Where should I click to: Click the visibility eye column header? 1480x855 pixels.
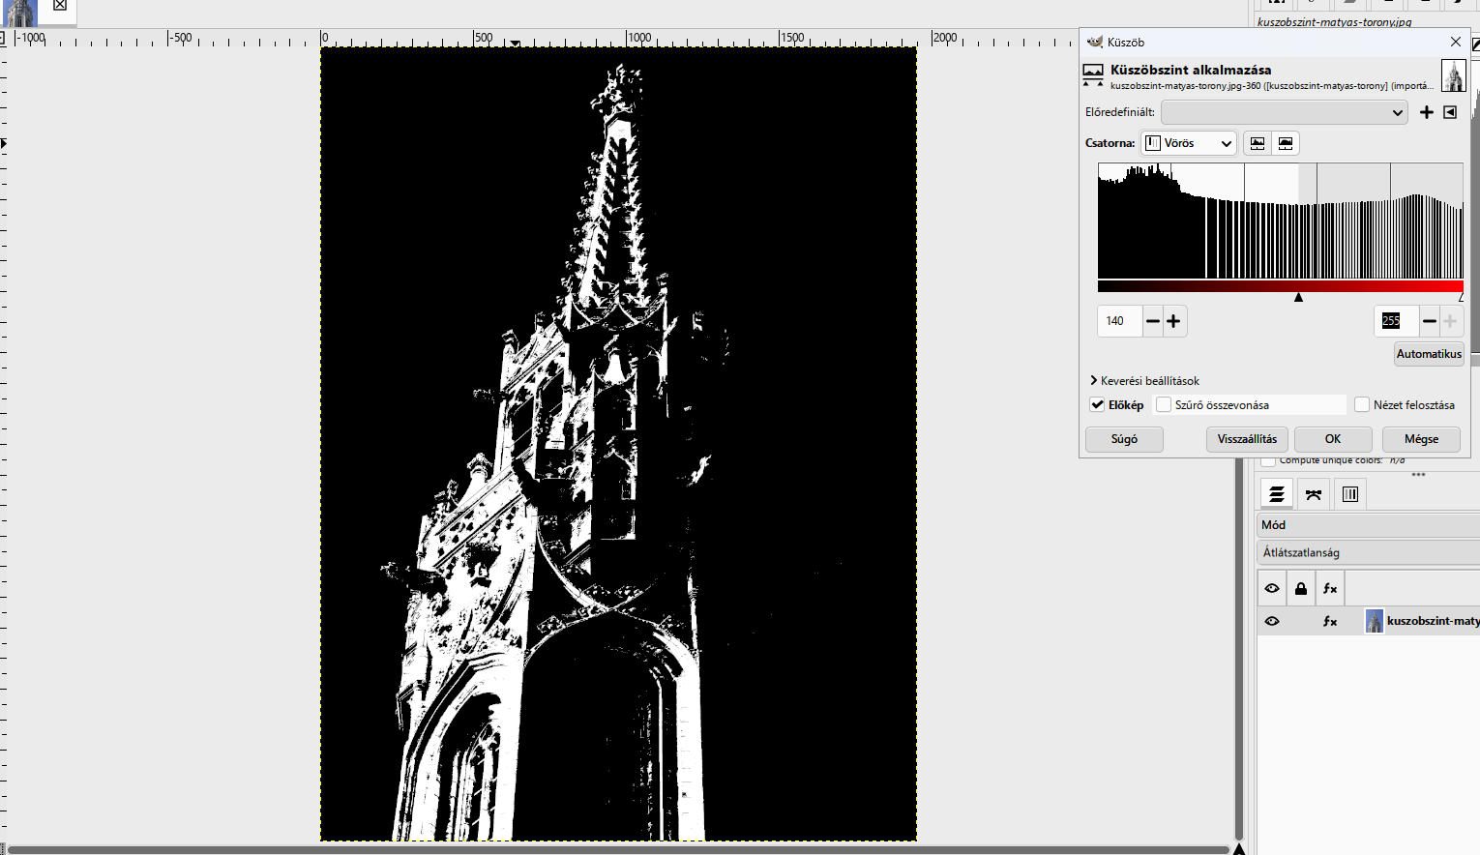tap(1272, 588)
